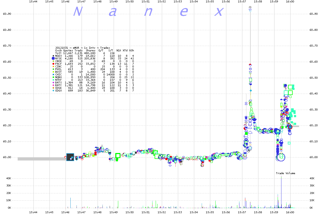Click total shares value '480,180'
Image resolution: width=321 pixels, height=214 pixels.
click(x=90, y=53)
